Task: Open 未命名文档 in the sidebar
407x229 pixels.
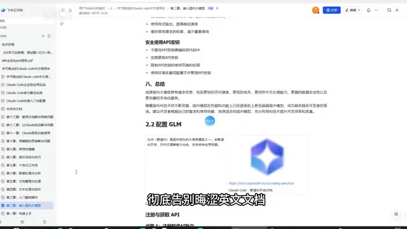Action: click(x=14, y=109)
